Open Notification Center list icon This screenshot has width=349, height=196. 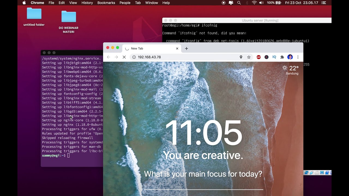point(324,3)
